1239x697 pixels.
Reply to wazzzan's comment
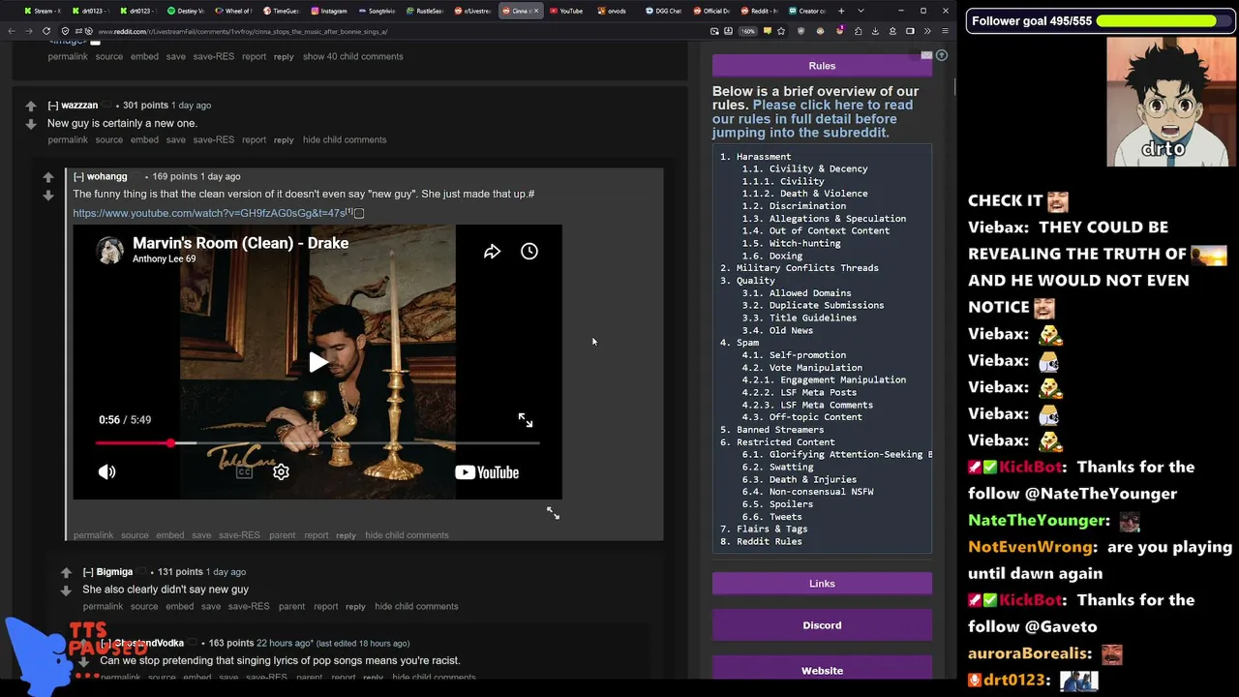tap(284, 139)
